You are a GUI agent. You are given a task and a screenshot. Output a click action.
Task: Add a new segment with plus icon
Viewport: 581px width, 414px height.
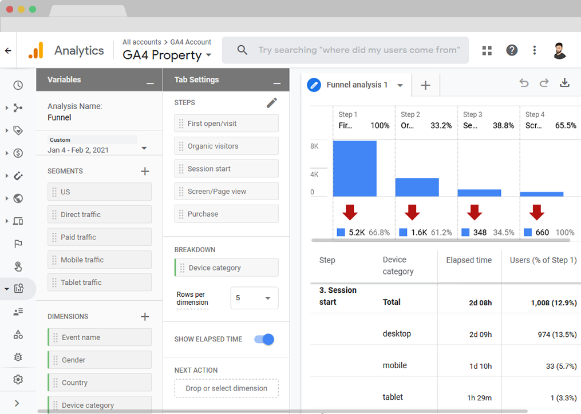[x=145, y=171]
